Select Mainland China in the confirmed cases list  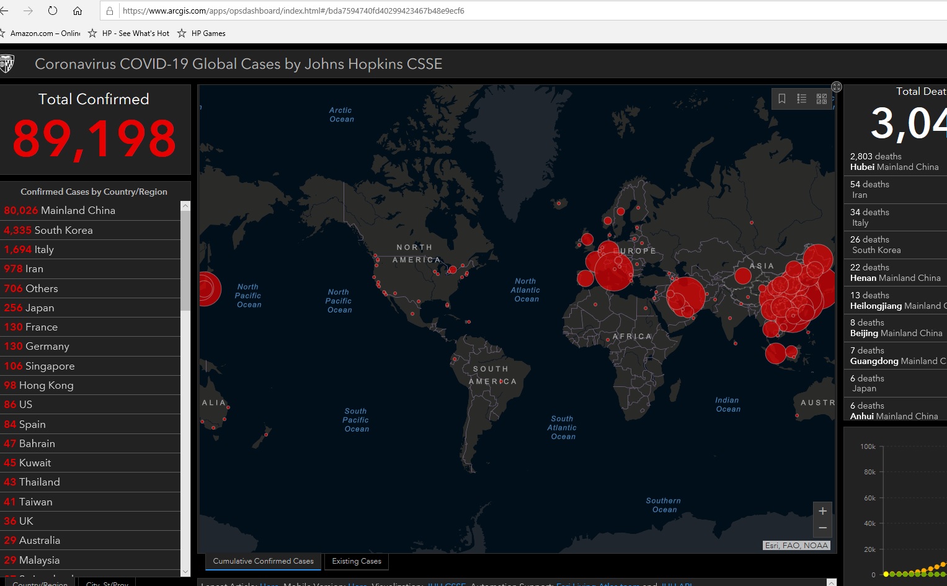point(91,210)
